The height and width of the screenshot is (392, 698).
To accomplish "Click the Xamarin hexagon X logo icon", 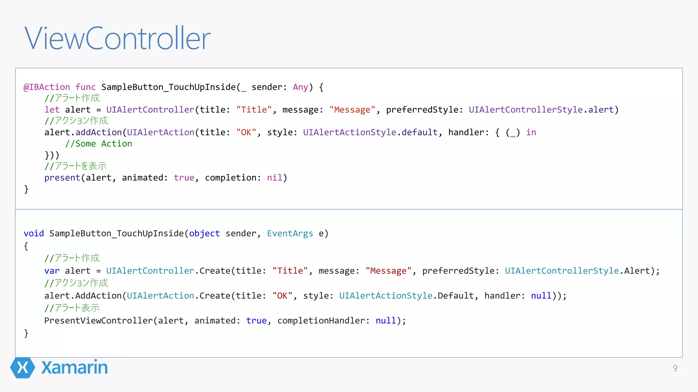I will 22,367.
